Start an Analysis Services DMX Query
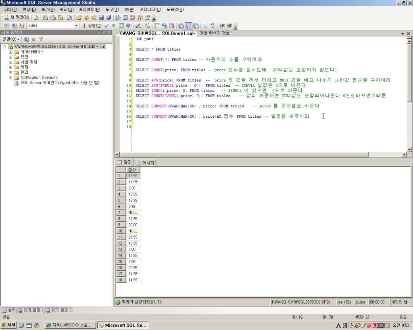This screenshot has height=330, width=413. pyautogui.click(x=53, y=18)
